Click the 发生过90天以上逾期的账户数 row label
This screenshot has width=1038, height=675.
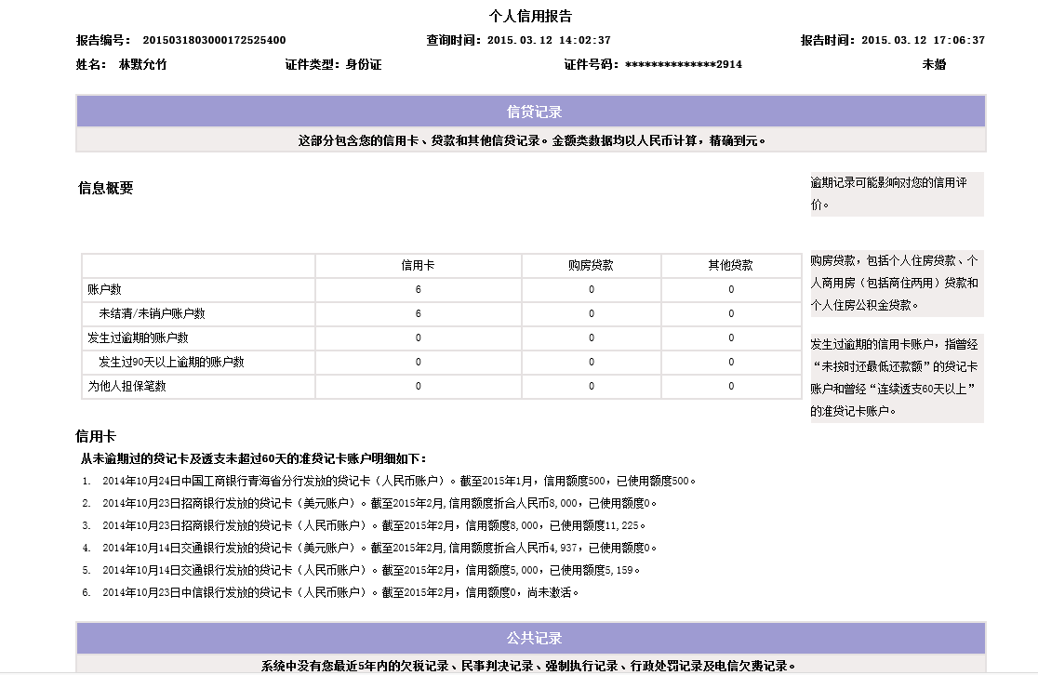pyautogui.click(x=171, y=362)
